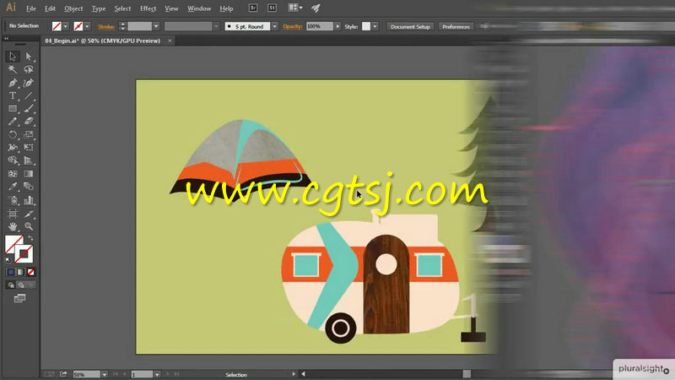This screenshot has width=675, height=380.
Task: Pick the Rotate tool
Action: point(13,134)
